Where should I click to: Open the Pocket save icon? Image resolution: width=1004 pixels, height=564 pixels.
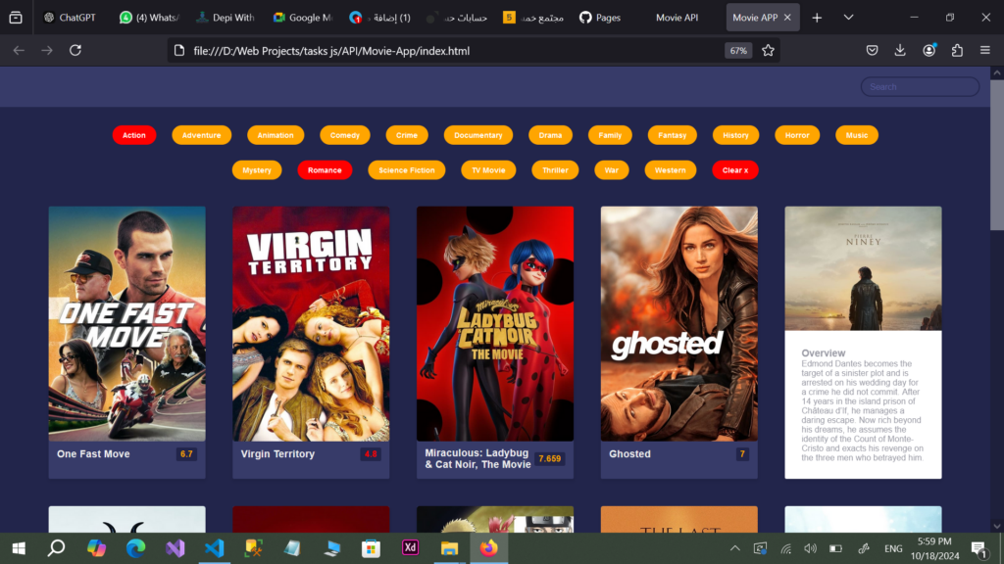coord(872,51)
